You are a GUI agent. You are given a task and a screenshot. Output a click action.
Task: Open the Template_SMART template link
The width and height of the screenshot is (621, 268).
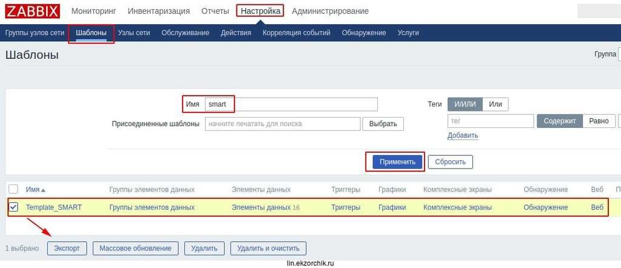coord(53,207)
